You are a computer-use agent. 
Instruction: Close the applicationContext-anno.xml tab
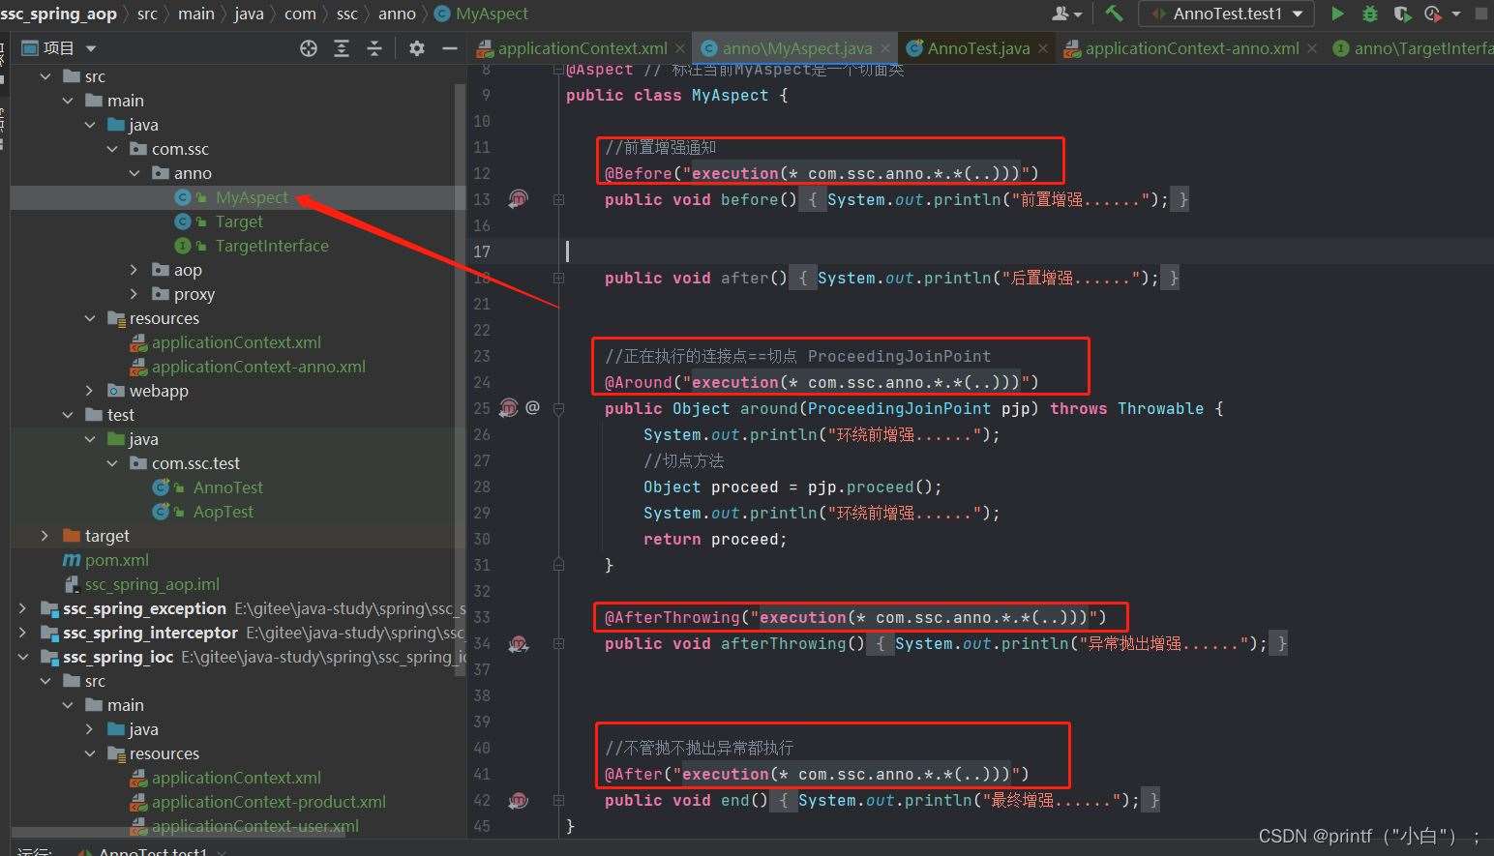(x=1311, y=48)
